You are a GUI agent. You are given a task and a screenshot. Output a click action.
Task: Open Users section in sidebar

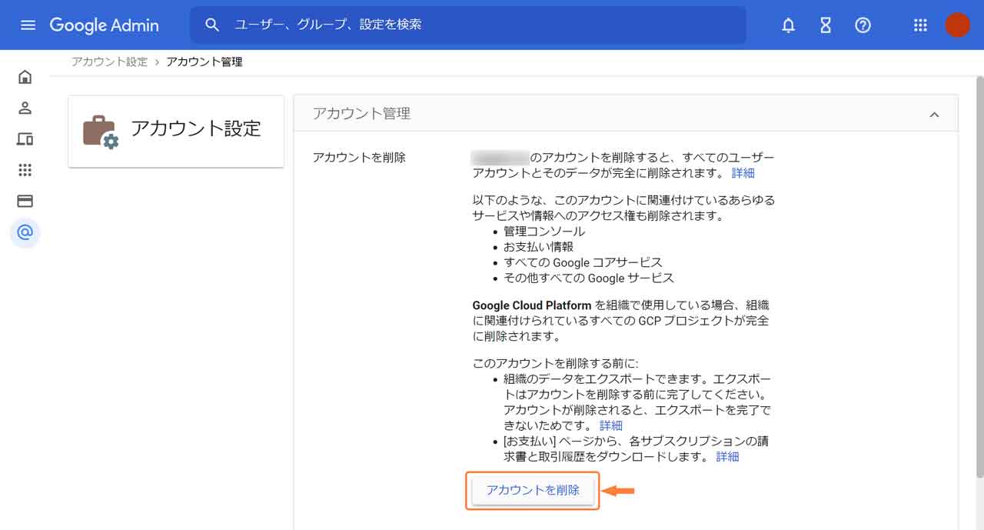pos(25,108)
